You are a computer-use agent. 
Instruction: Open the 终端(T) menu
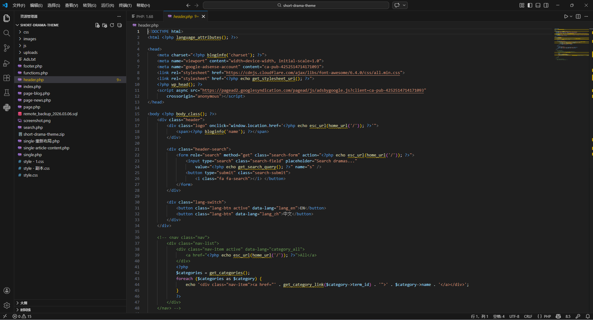click(125, 5)
